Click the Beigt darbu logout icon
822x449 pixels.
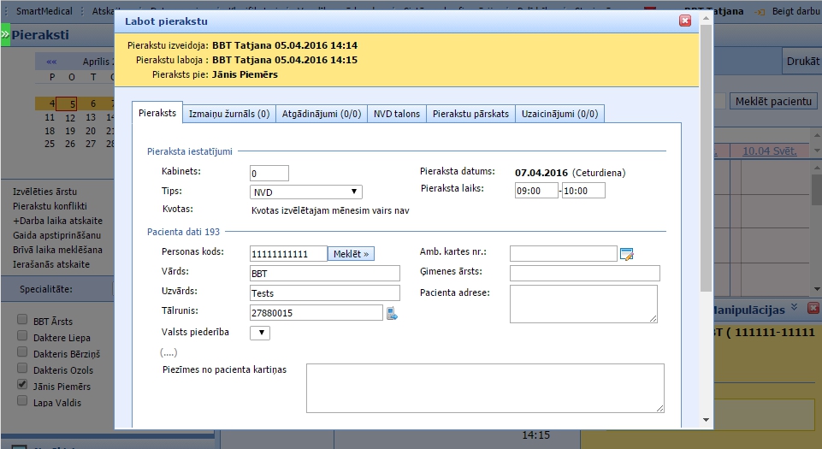point(759,11)
